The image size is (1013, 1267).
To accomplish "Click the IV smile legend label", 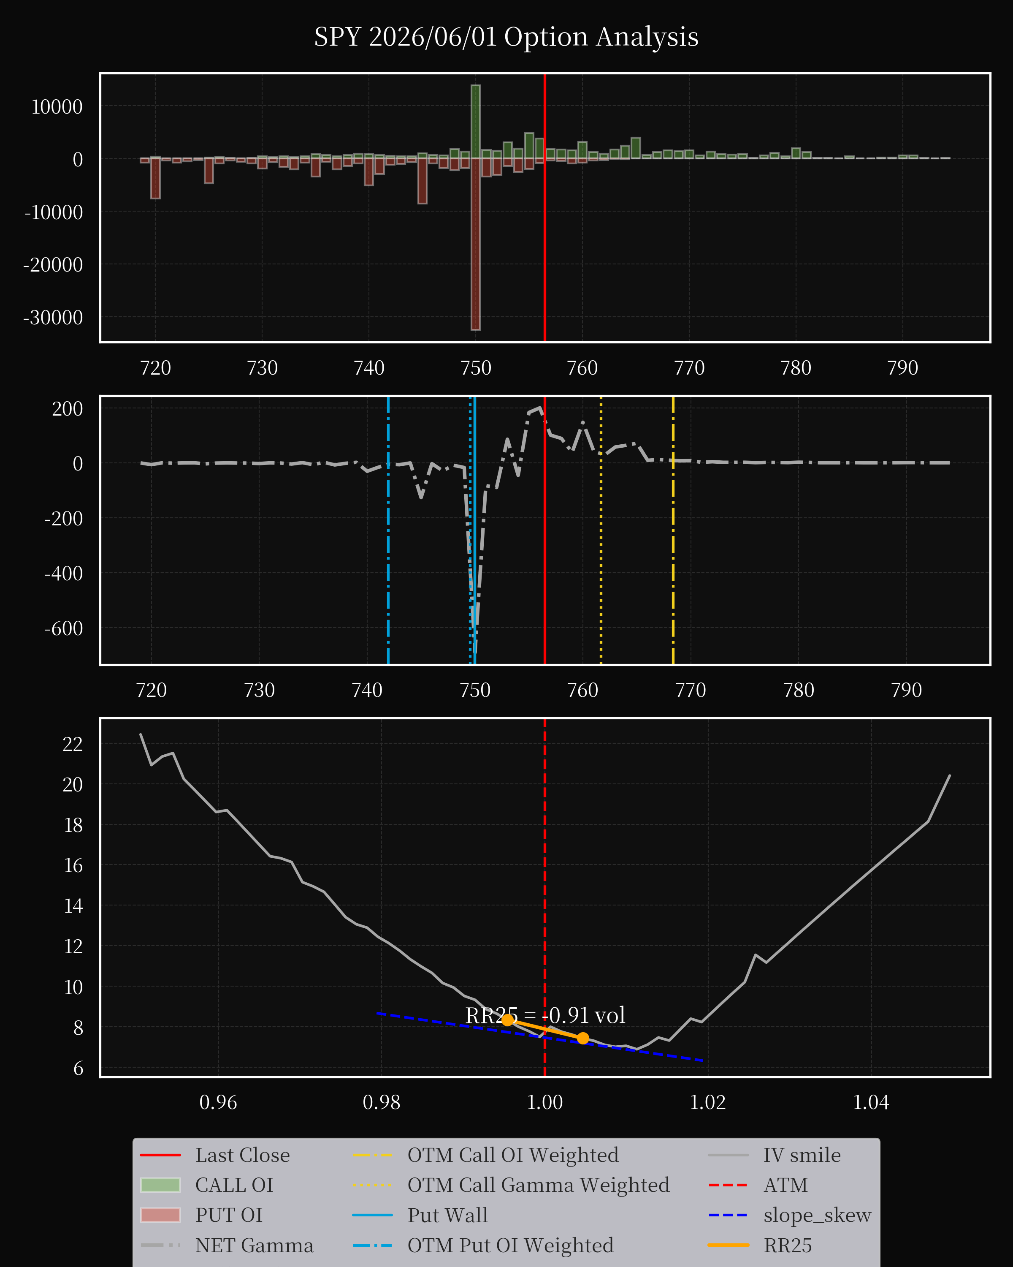I will (x=802, y=1155).
